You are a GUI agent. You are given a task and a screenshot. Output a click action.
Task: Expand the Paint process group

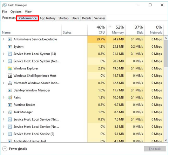point(4,97)
